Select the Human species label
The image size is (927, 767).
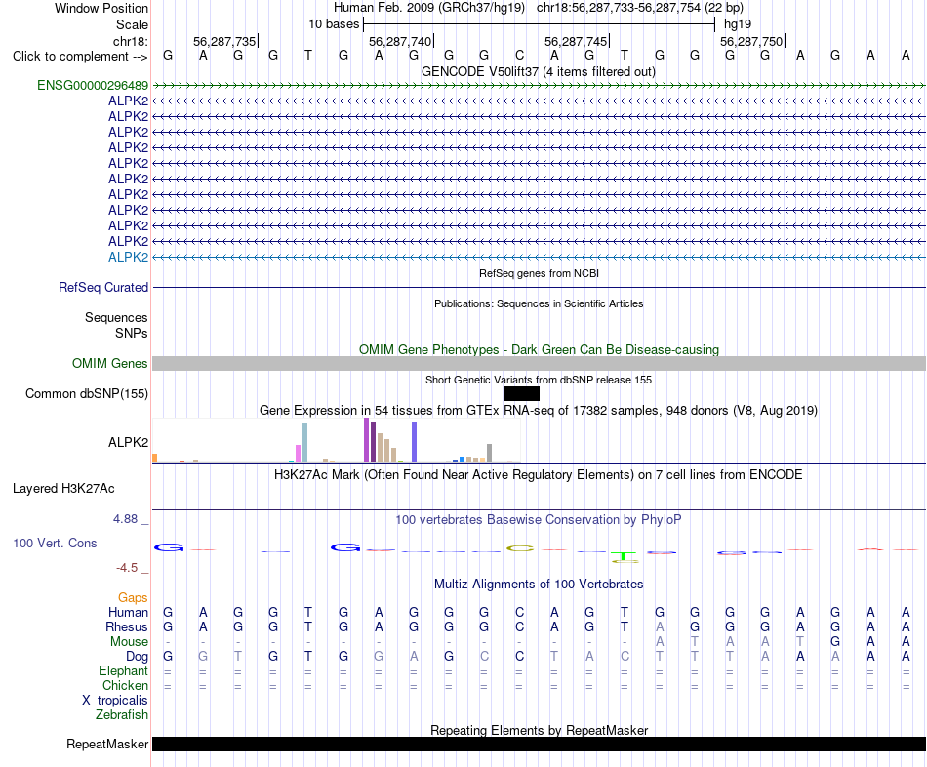tap(128, 612)
